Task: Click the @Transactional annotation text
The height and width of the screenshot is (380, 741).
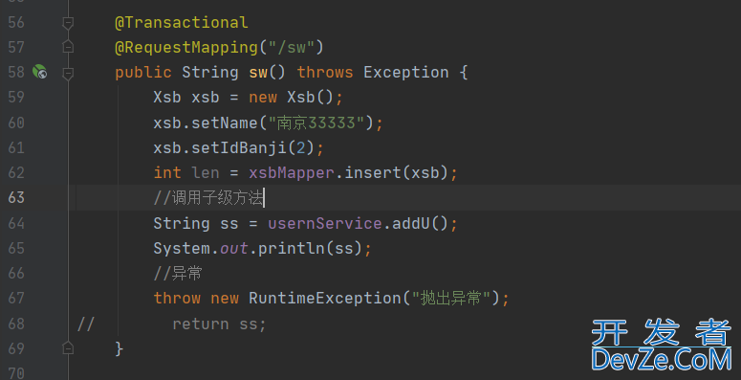Action: point(182,22)
